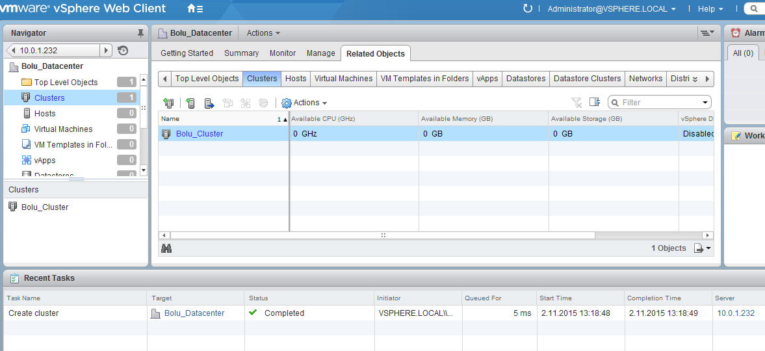Click the table horizontal scrollbar right arrow

click(707, 235)
